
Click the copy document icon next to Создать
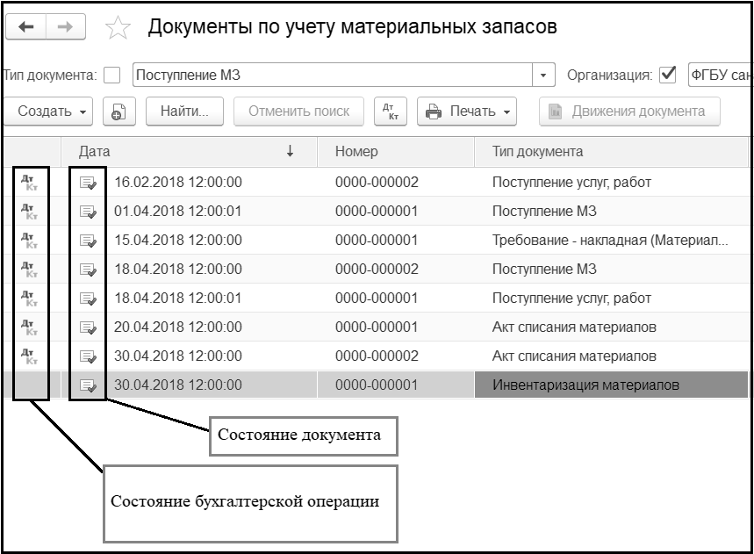(118, 112)
